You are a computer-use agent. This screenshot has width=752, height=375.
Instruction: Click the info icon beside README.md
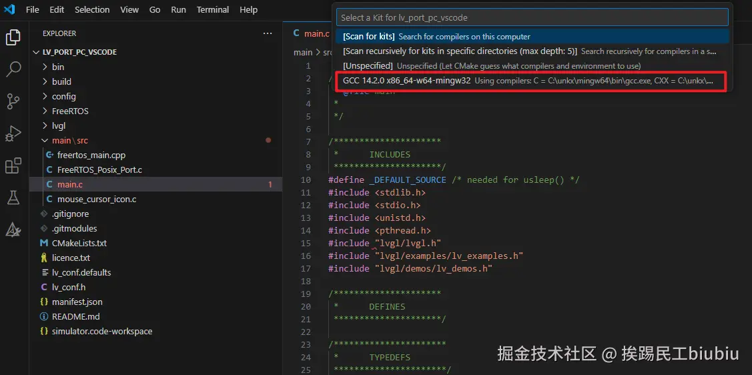coord(44,316)
